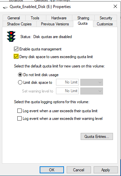Click the Apply button

click(106, 170)
